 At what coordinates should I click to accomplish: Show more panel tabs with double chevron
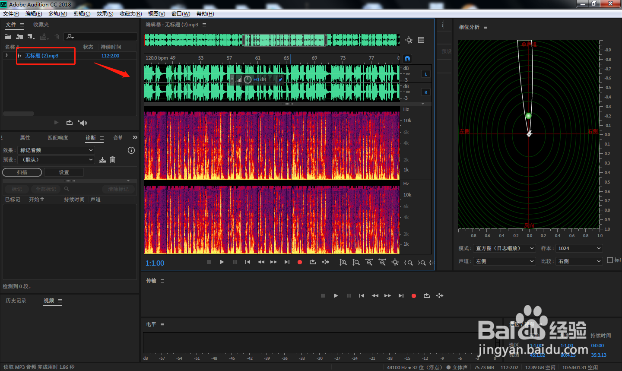[x=135, y=137]
